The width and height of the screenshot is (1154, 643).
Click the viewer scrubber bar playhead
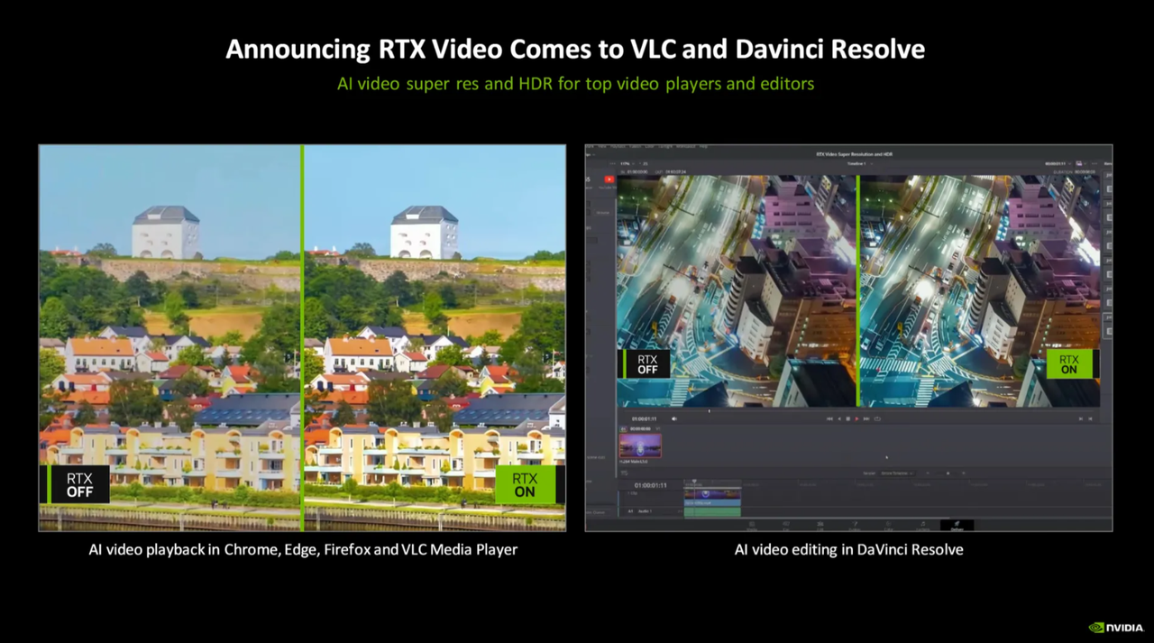(709, 411)
